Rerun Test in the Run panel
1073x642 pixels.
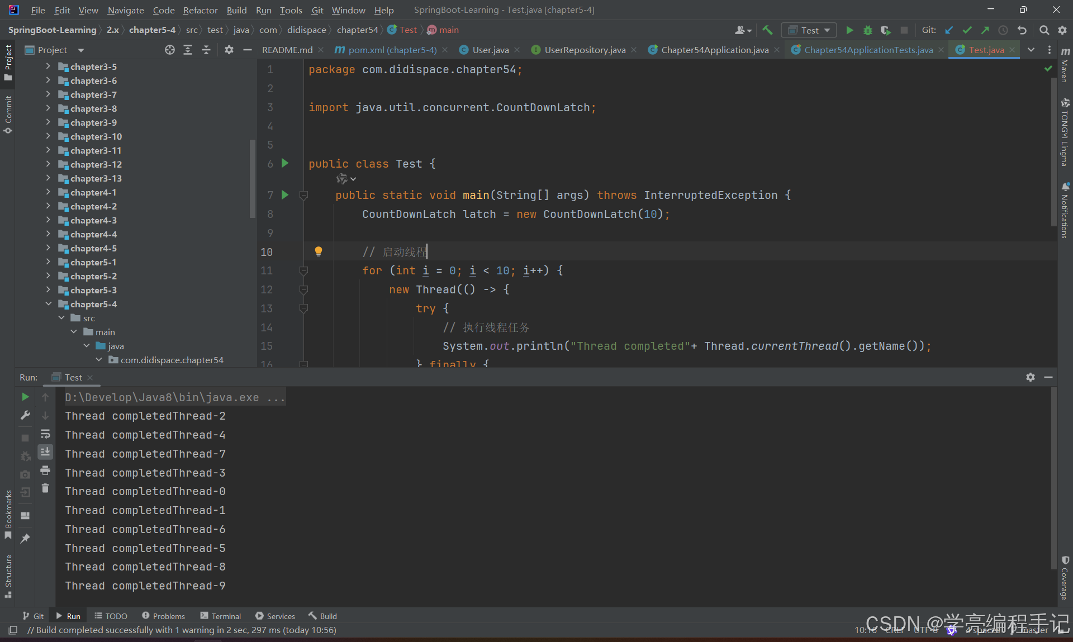click(25, 397)
